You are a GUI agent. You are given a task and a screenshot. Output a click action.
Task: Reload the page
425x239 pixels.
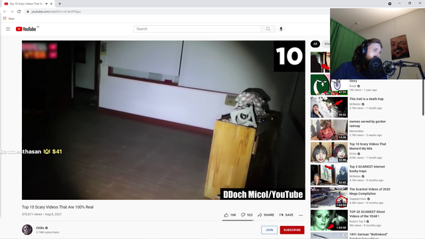click(19, 11)
